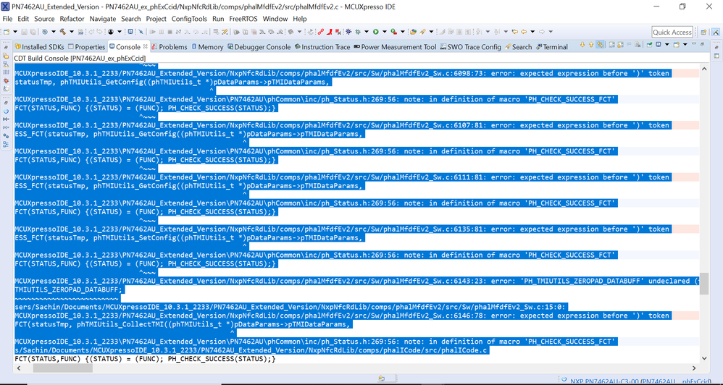Screen dimensions: 723x385
Task: Click the back navigation arrow icon
Action: (524, 32)
